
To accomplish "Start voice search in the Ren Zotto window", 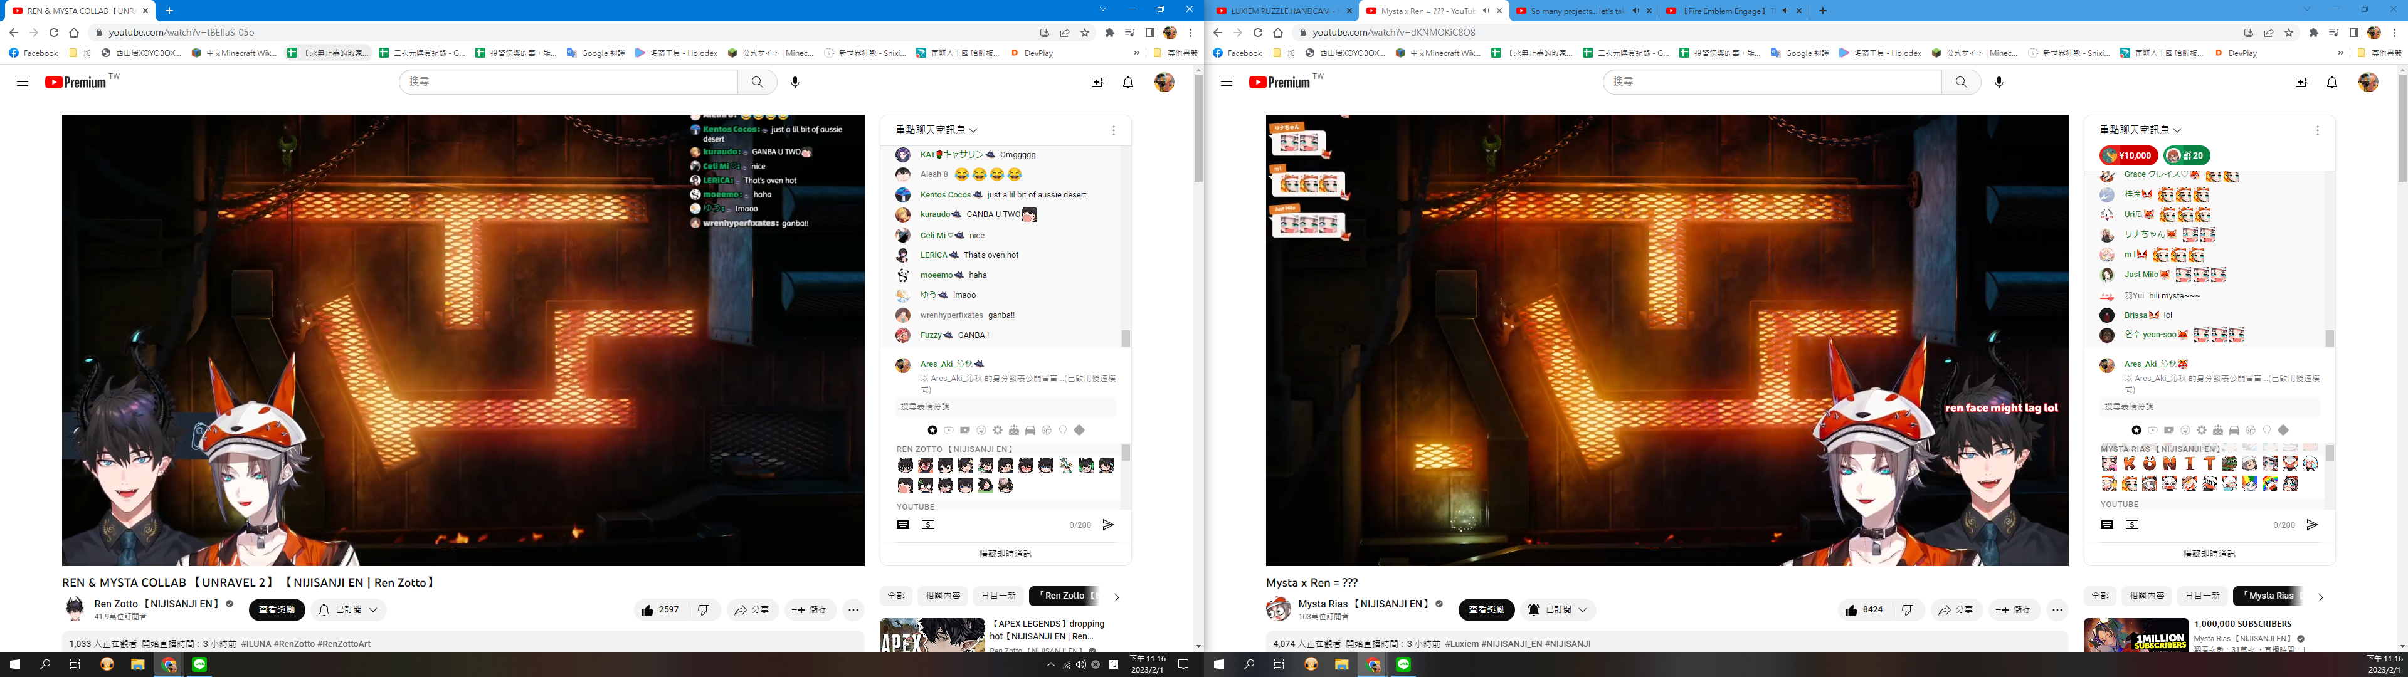I will 796,82.
